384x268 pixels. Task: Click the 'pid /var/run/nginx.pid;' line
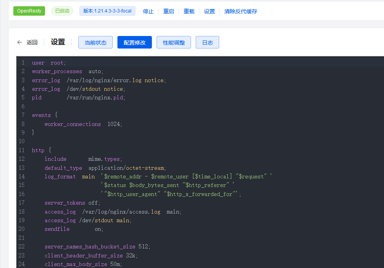pos(78,98)
